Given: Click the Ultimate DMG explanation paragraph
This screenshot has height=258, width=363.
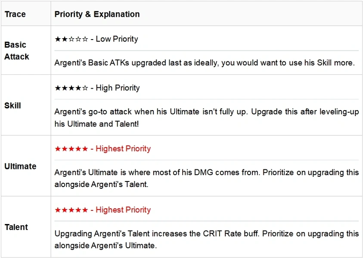Looking at the screenshot, I should [207, 178].
